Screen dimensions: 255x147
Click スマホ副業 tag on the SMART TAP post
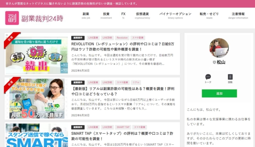[140, 127]
